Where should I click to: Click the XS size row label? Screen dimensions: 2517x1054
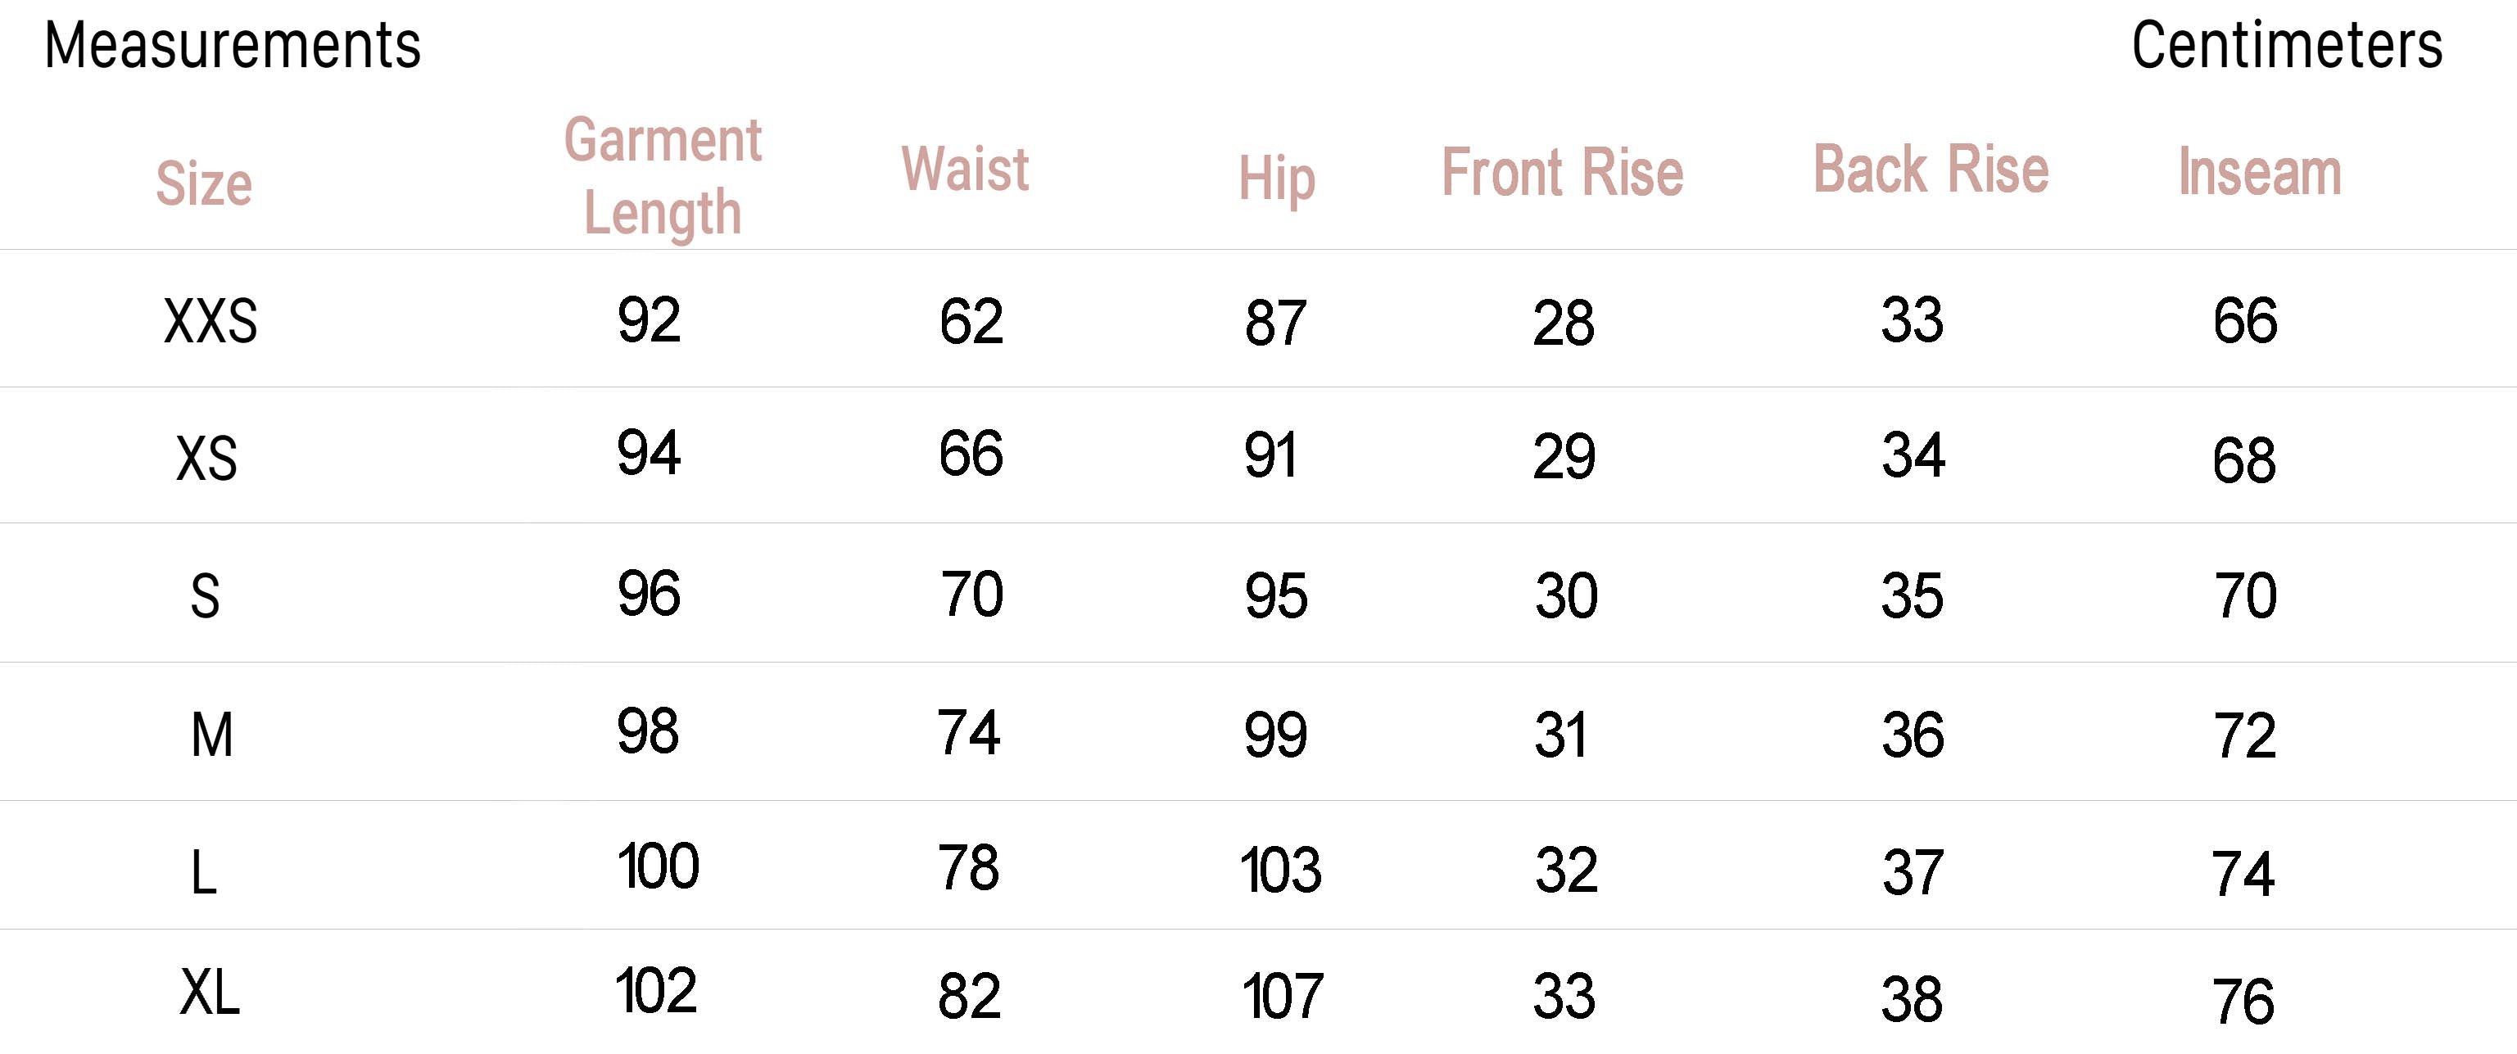(207, 458)
